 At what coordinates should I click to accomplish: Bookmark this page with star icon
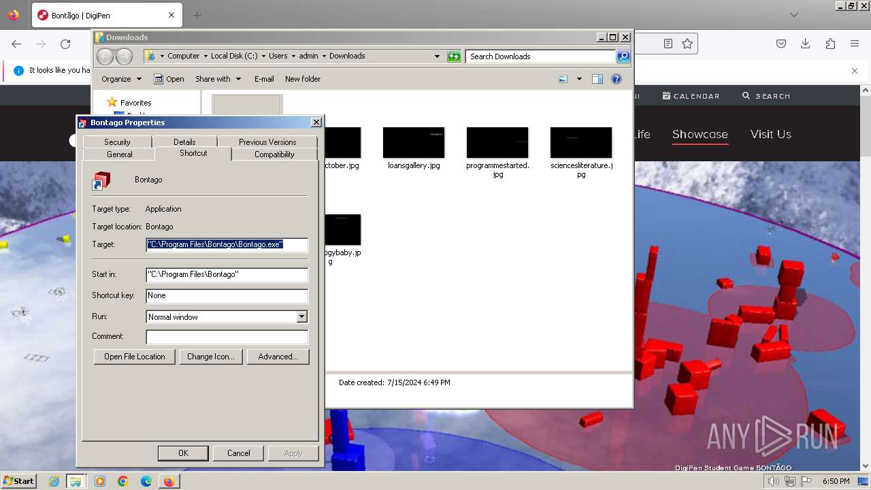coord(687,44)
